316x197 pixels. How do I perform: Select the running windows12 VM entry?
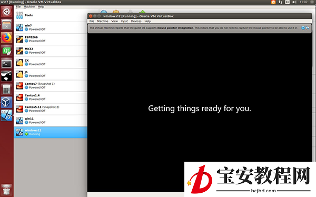(51, 132)
